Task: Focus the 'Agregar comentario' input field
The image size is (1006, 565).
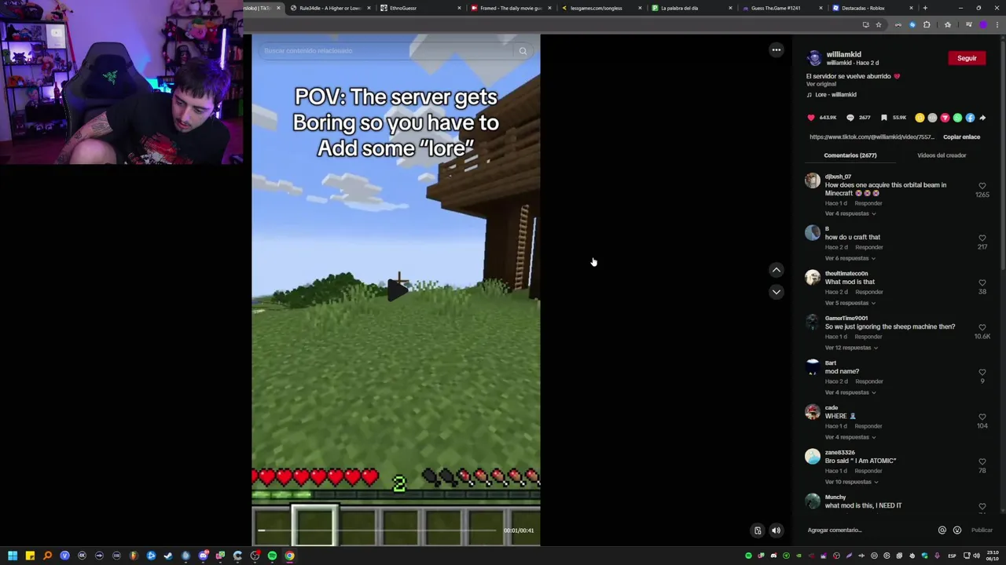Action: point(868,530)
